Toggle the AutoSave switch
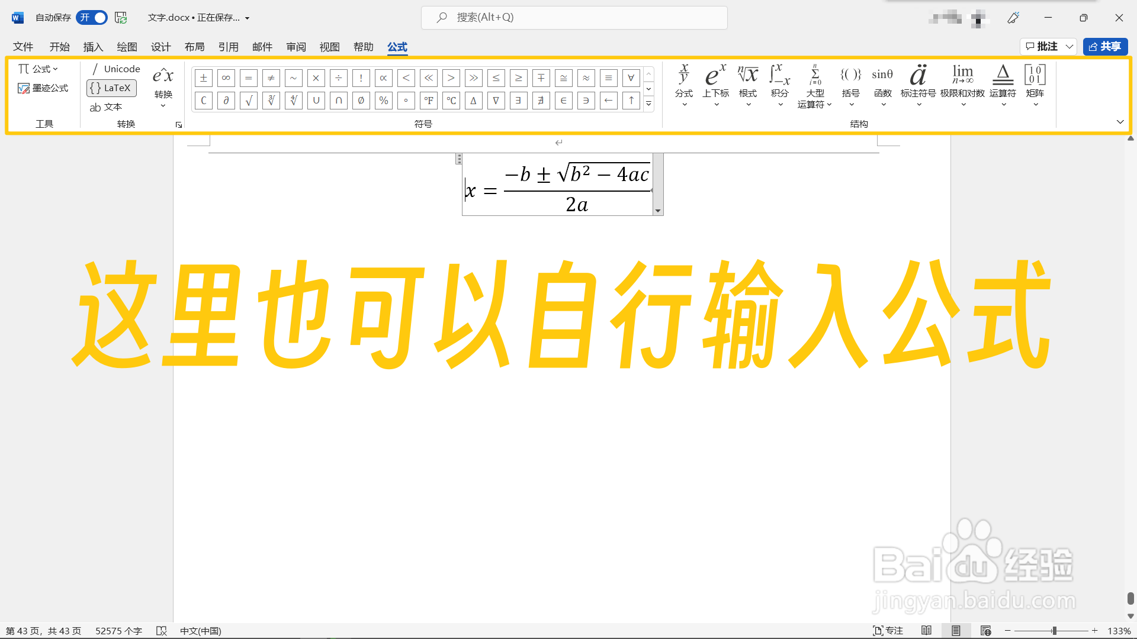Screen dimensions: 1137x639 coord(92,18)
